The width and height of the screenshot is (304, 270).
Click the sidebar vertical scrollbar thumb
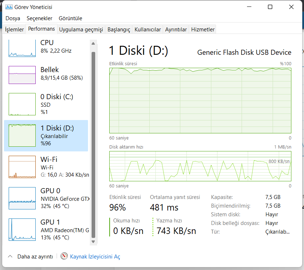(93, 144)
